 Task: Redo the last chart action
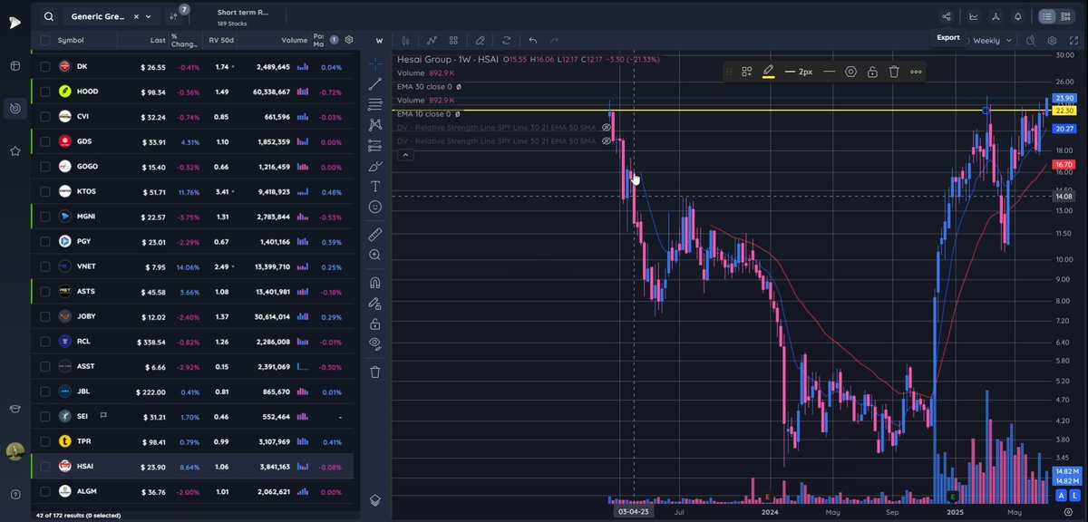(554, 40)
